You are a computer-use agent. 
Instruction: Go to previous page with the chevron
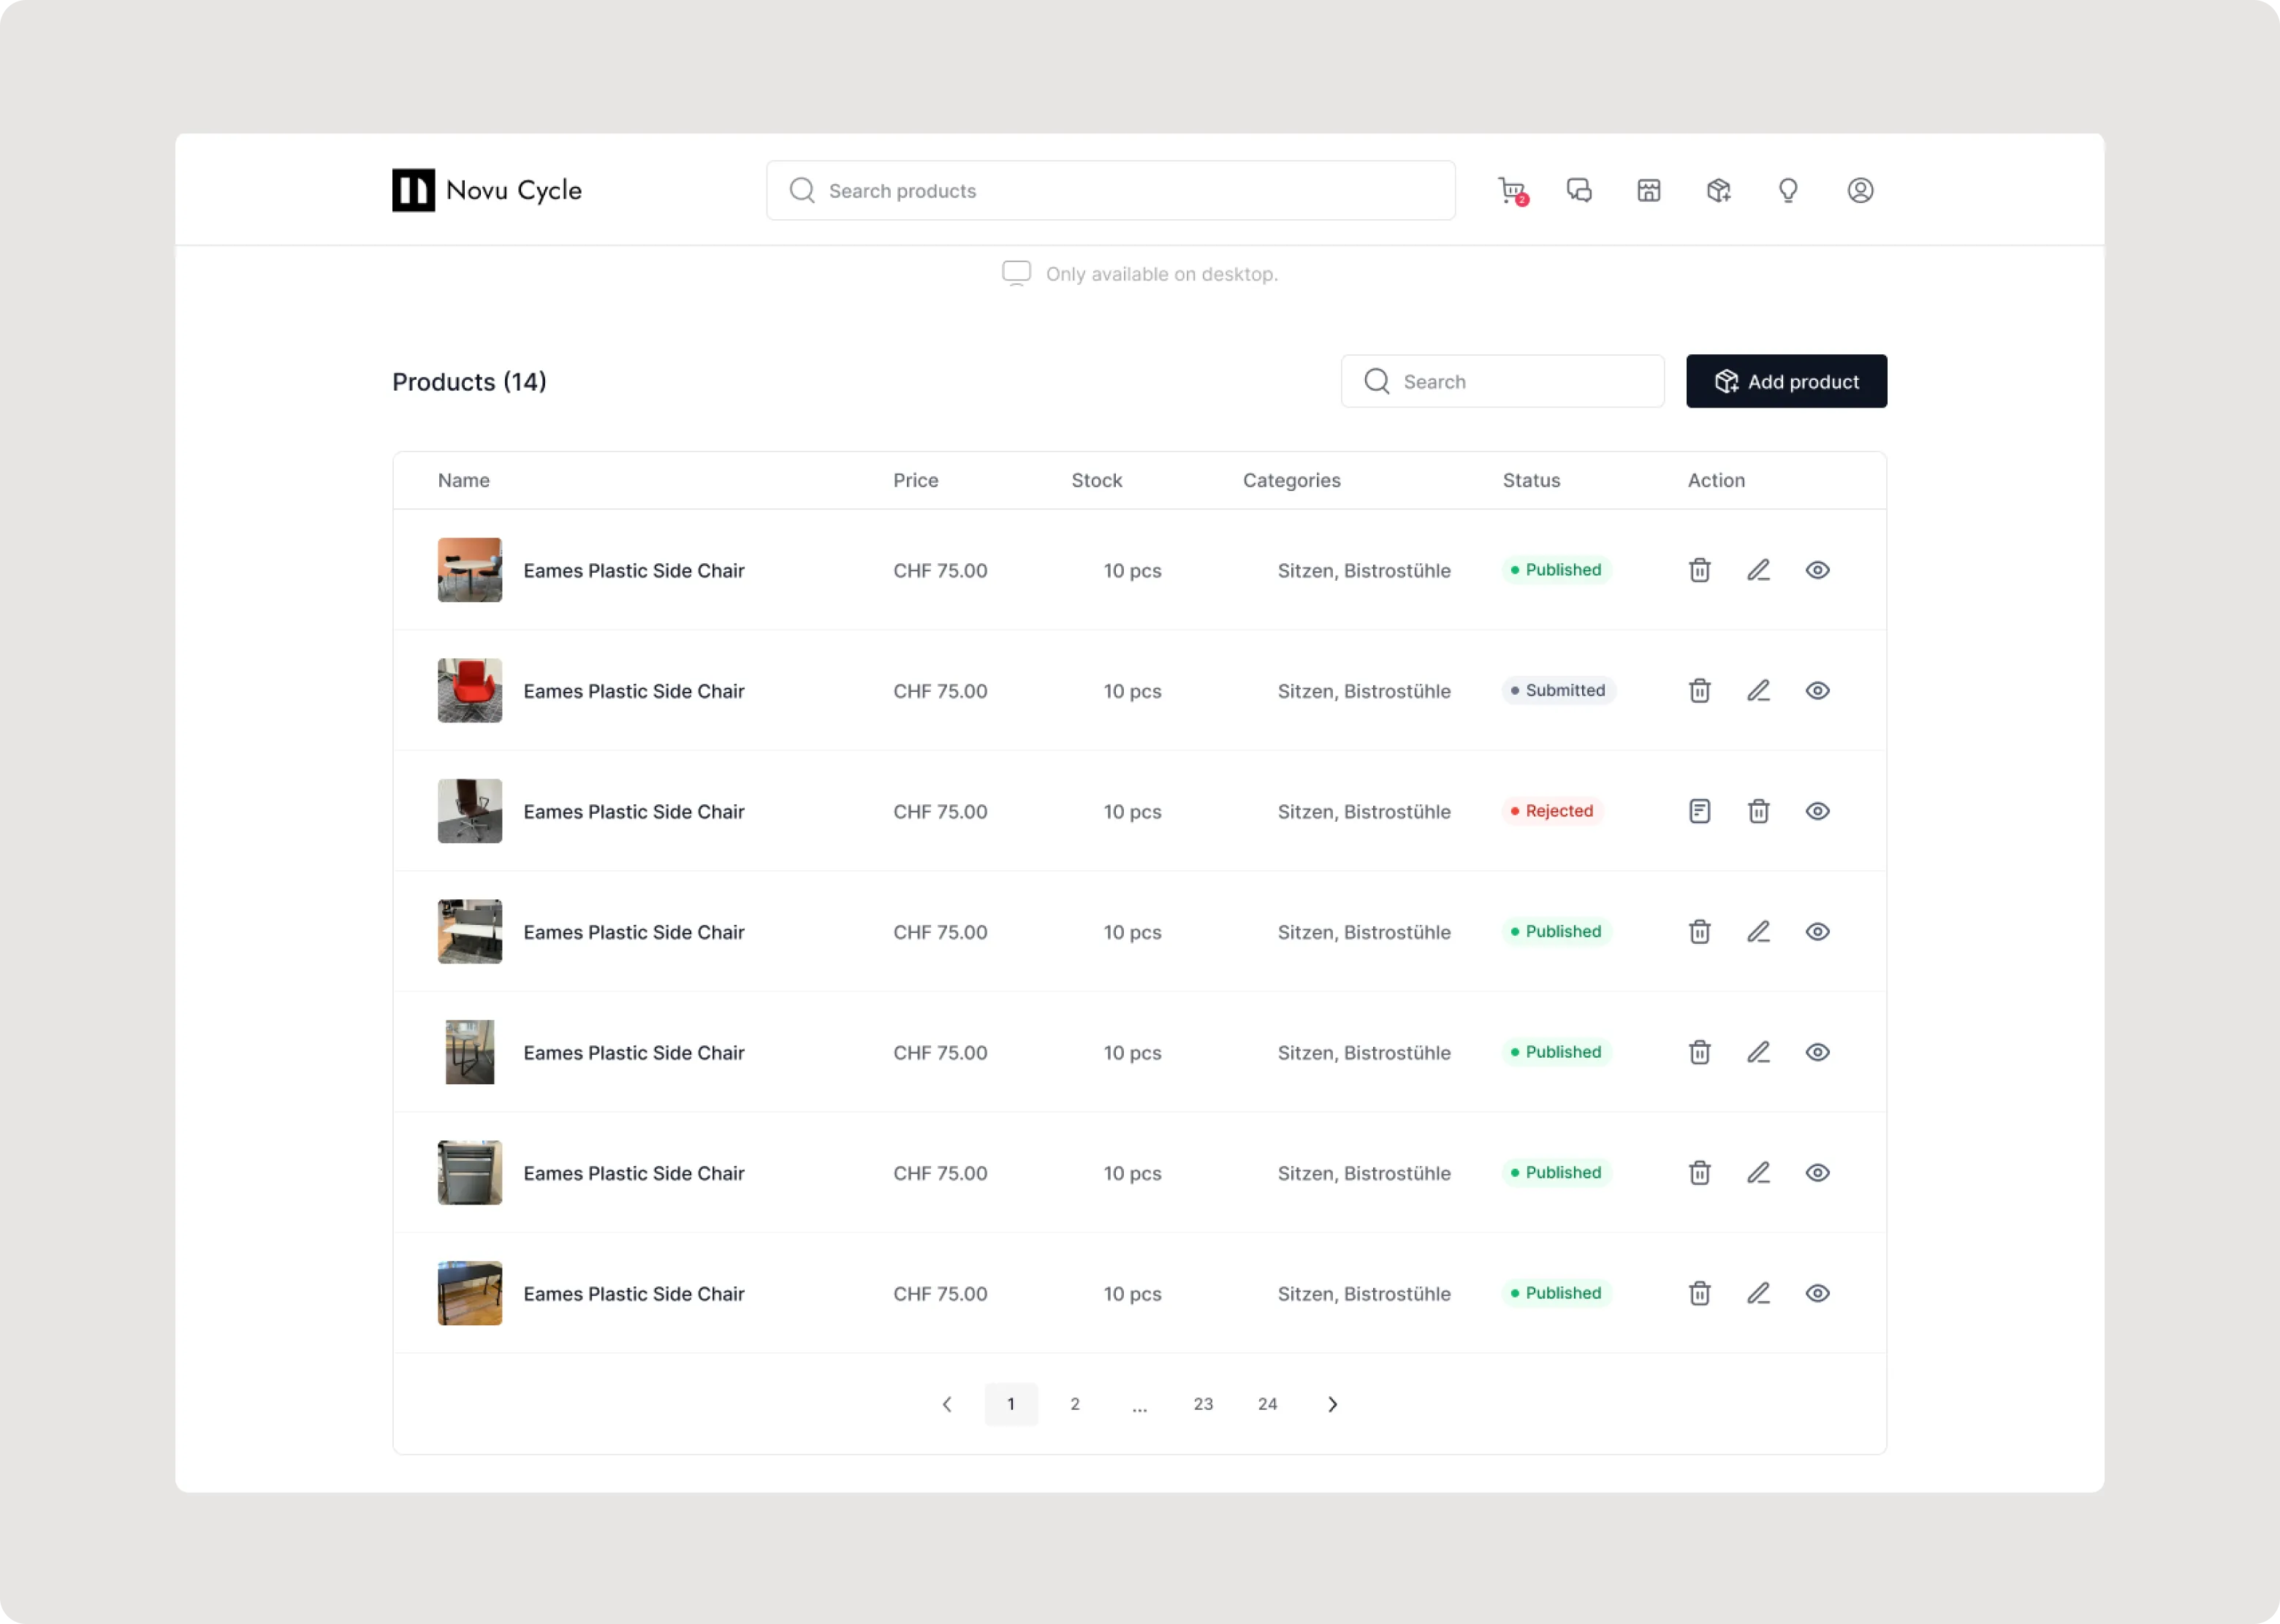(x=947, y=1404)
